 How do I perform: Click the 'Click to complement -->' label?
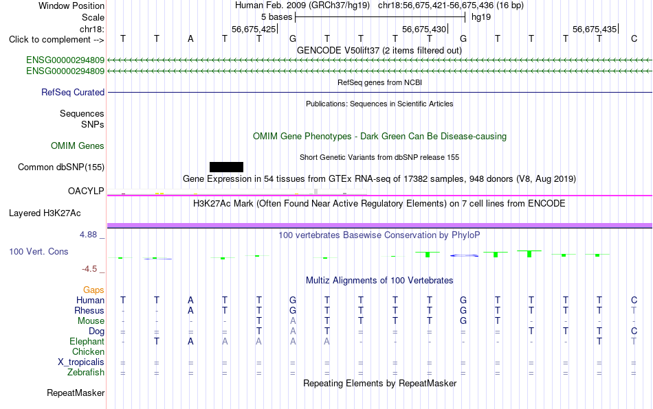pyautogui.click(x=56, y=40)
